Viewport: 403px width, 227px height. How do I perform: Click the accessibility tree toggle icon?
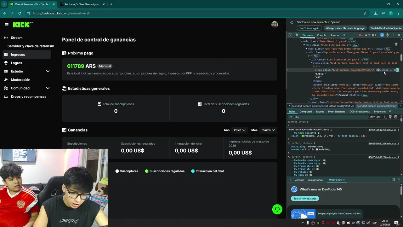pos(396,44)
